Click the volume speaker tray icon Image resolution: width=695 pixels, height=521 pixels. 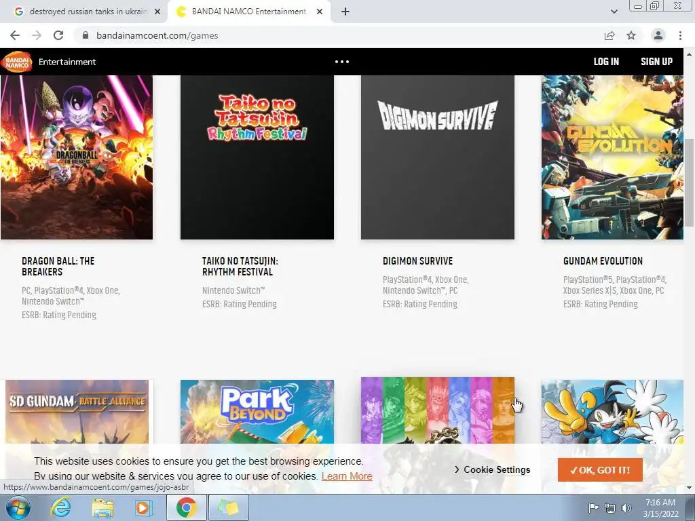coord(626,507)
